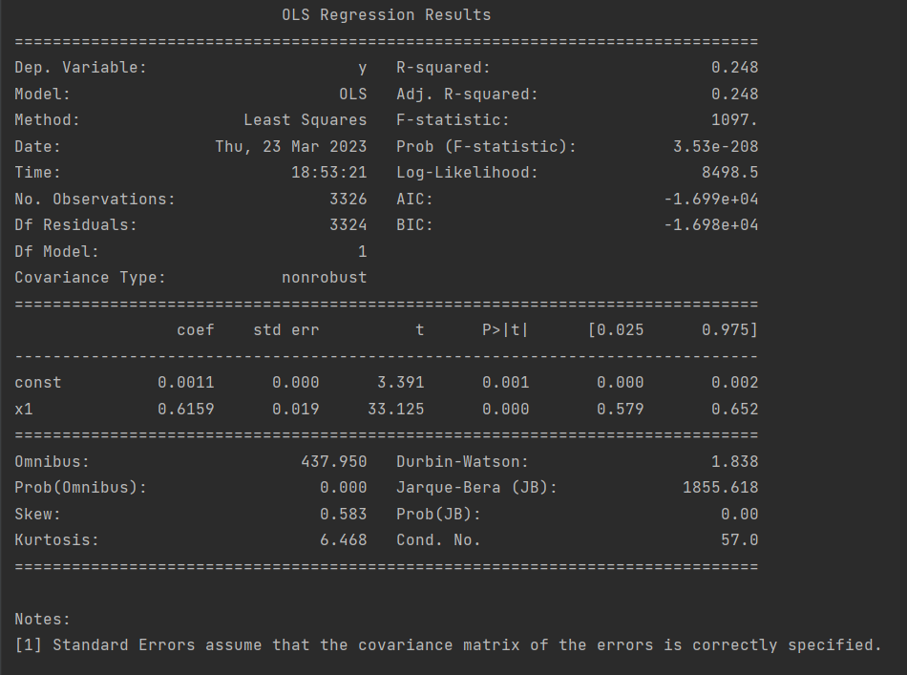Select the Model value OLS
907x675 pixels.
(353, 95)
